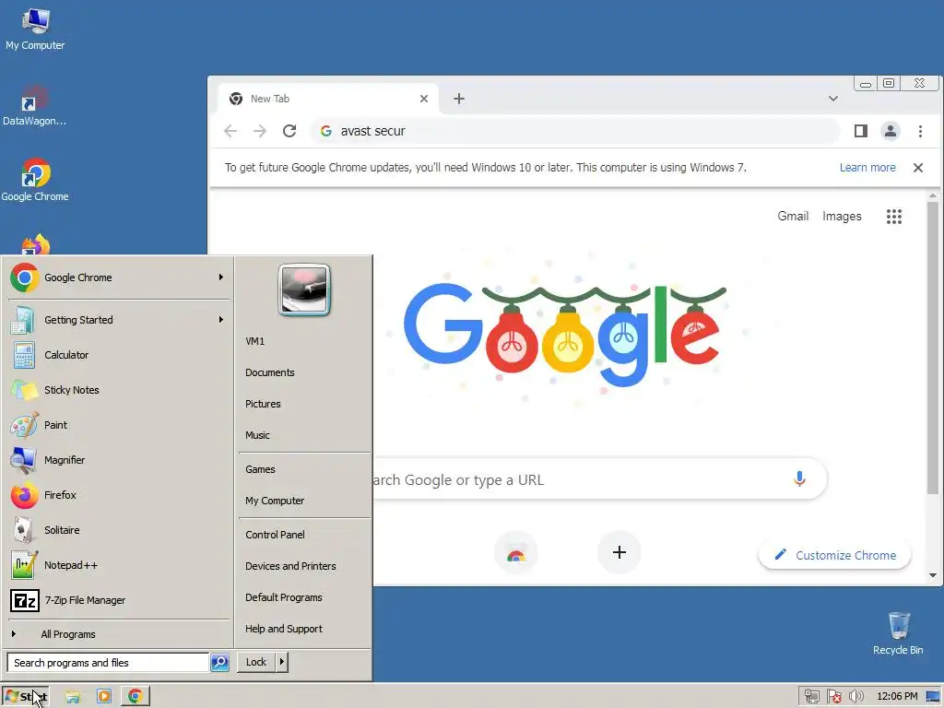Select the Google Chrome desktop shortcut
The height and width of the screenshot is (708, 944).
[35, 180]
